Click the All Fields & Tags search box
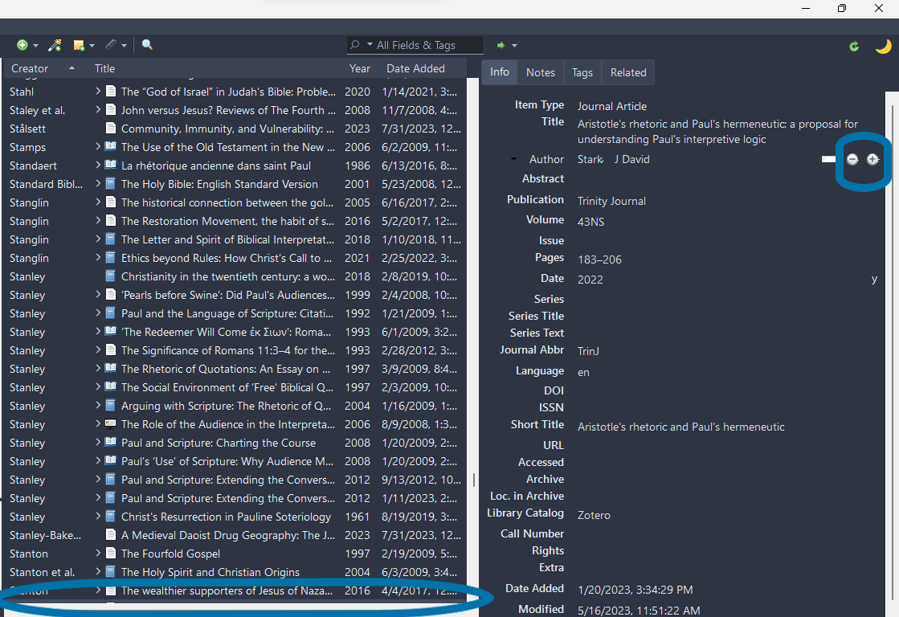This screenshot has height=617, width=899. [426, 45]
